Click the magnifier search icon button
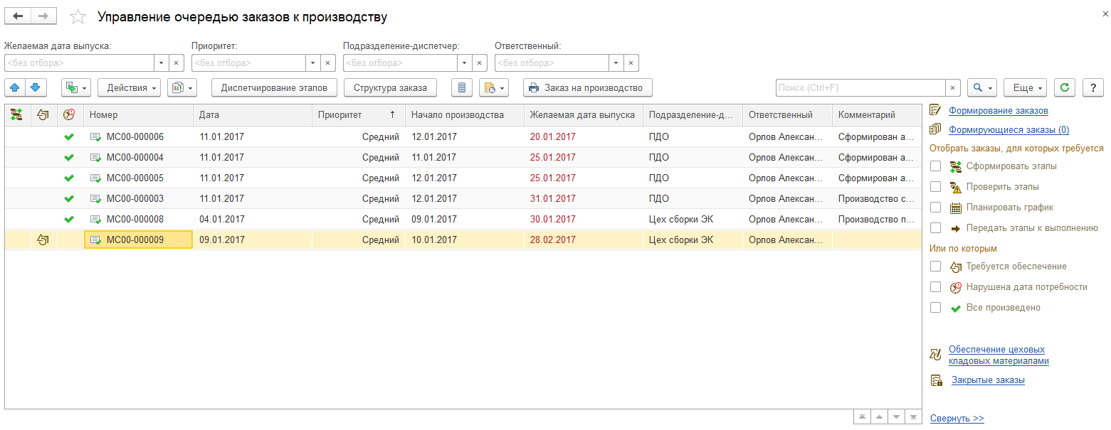The height and width of the screenshot is (430, 1111). (x=982, y=87)
